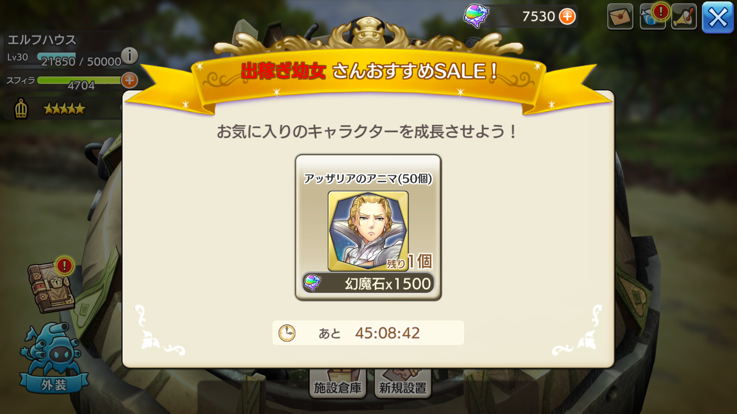Tap the birdcage icon beside the stars

coord(21,108)
